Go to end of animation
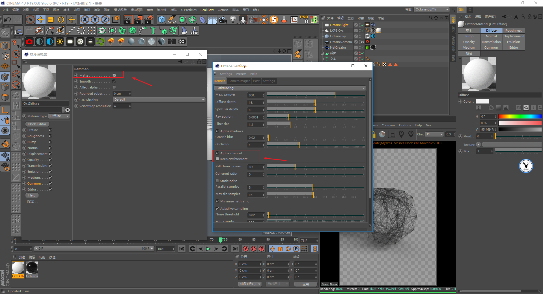Viewport: 543px width, 294px height. click(x=235, y=249)
